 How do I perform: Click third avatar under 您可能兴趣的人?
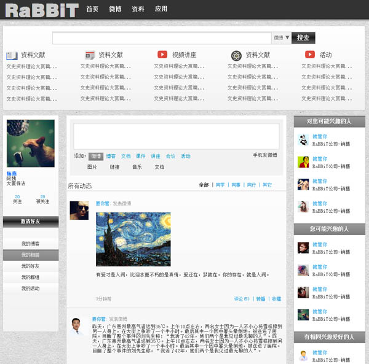pyautogui.click(x=303, y=293)
